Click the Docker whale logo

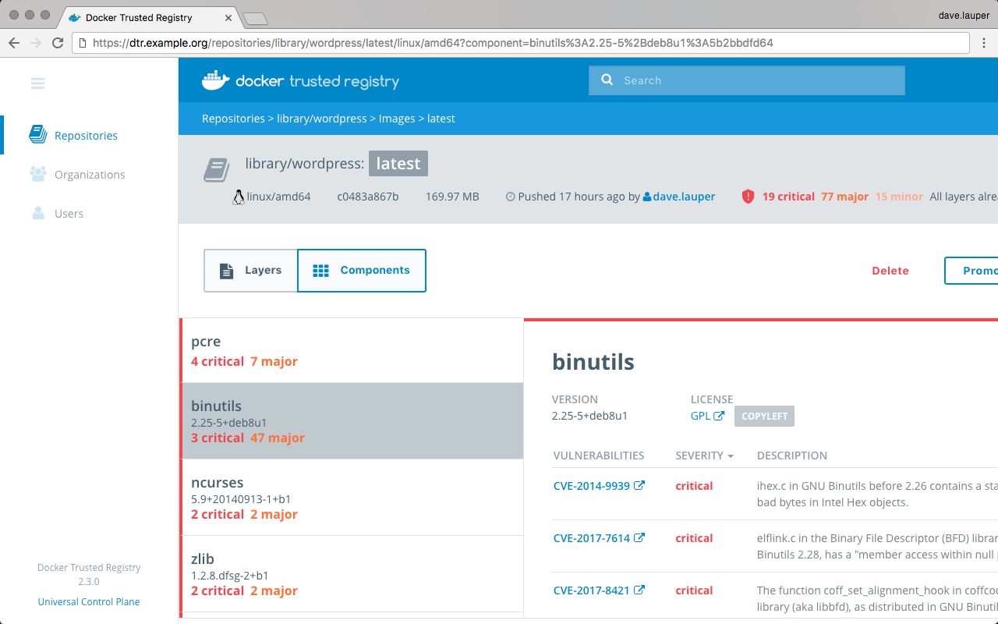[216, 80]
